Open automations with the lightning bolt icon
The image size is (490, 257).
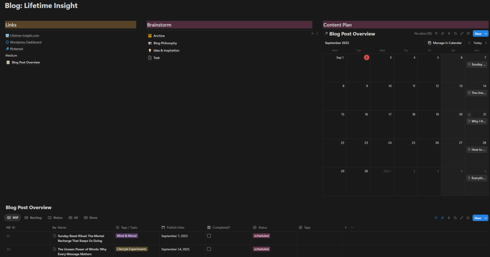(x=449, y=218)
